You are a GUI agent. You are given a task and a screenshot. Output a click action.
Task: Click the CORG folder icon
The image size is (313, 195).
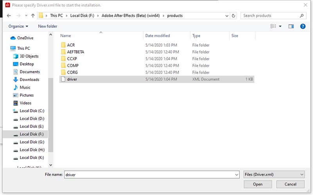pyautogui.click(x=63, y=72)
